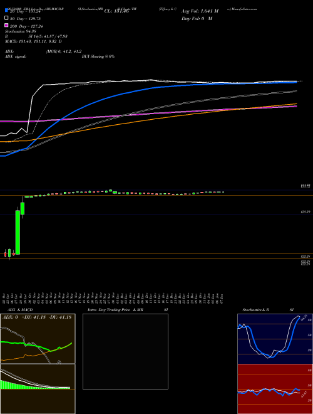
Task: Click the empty Intra Day Trading chart box
Action: point(125,351)
